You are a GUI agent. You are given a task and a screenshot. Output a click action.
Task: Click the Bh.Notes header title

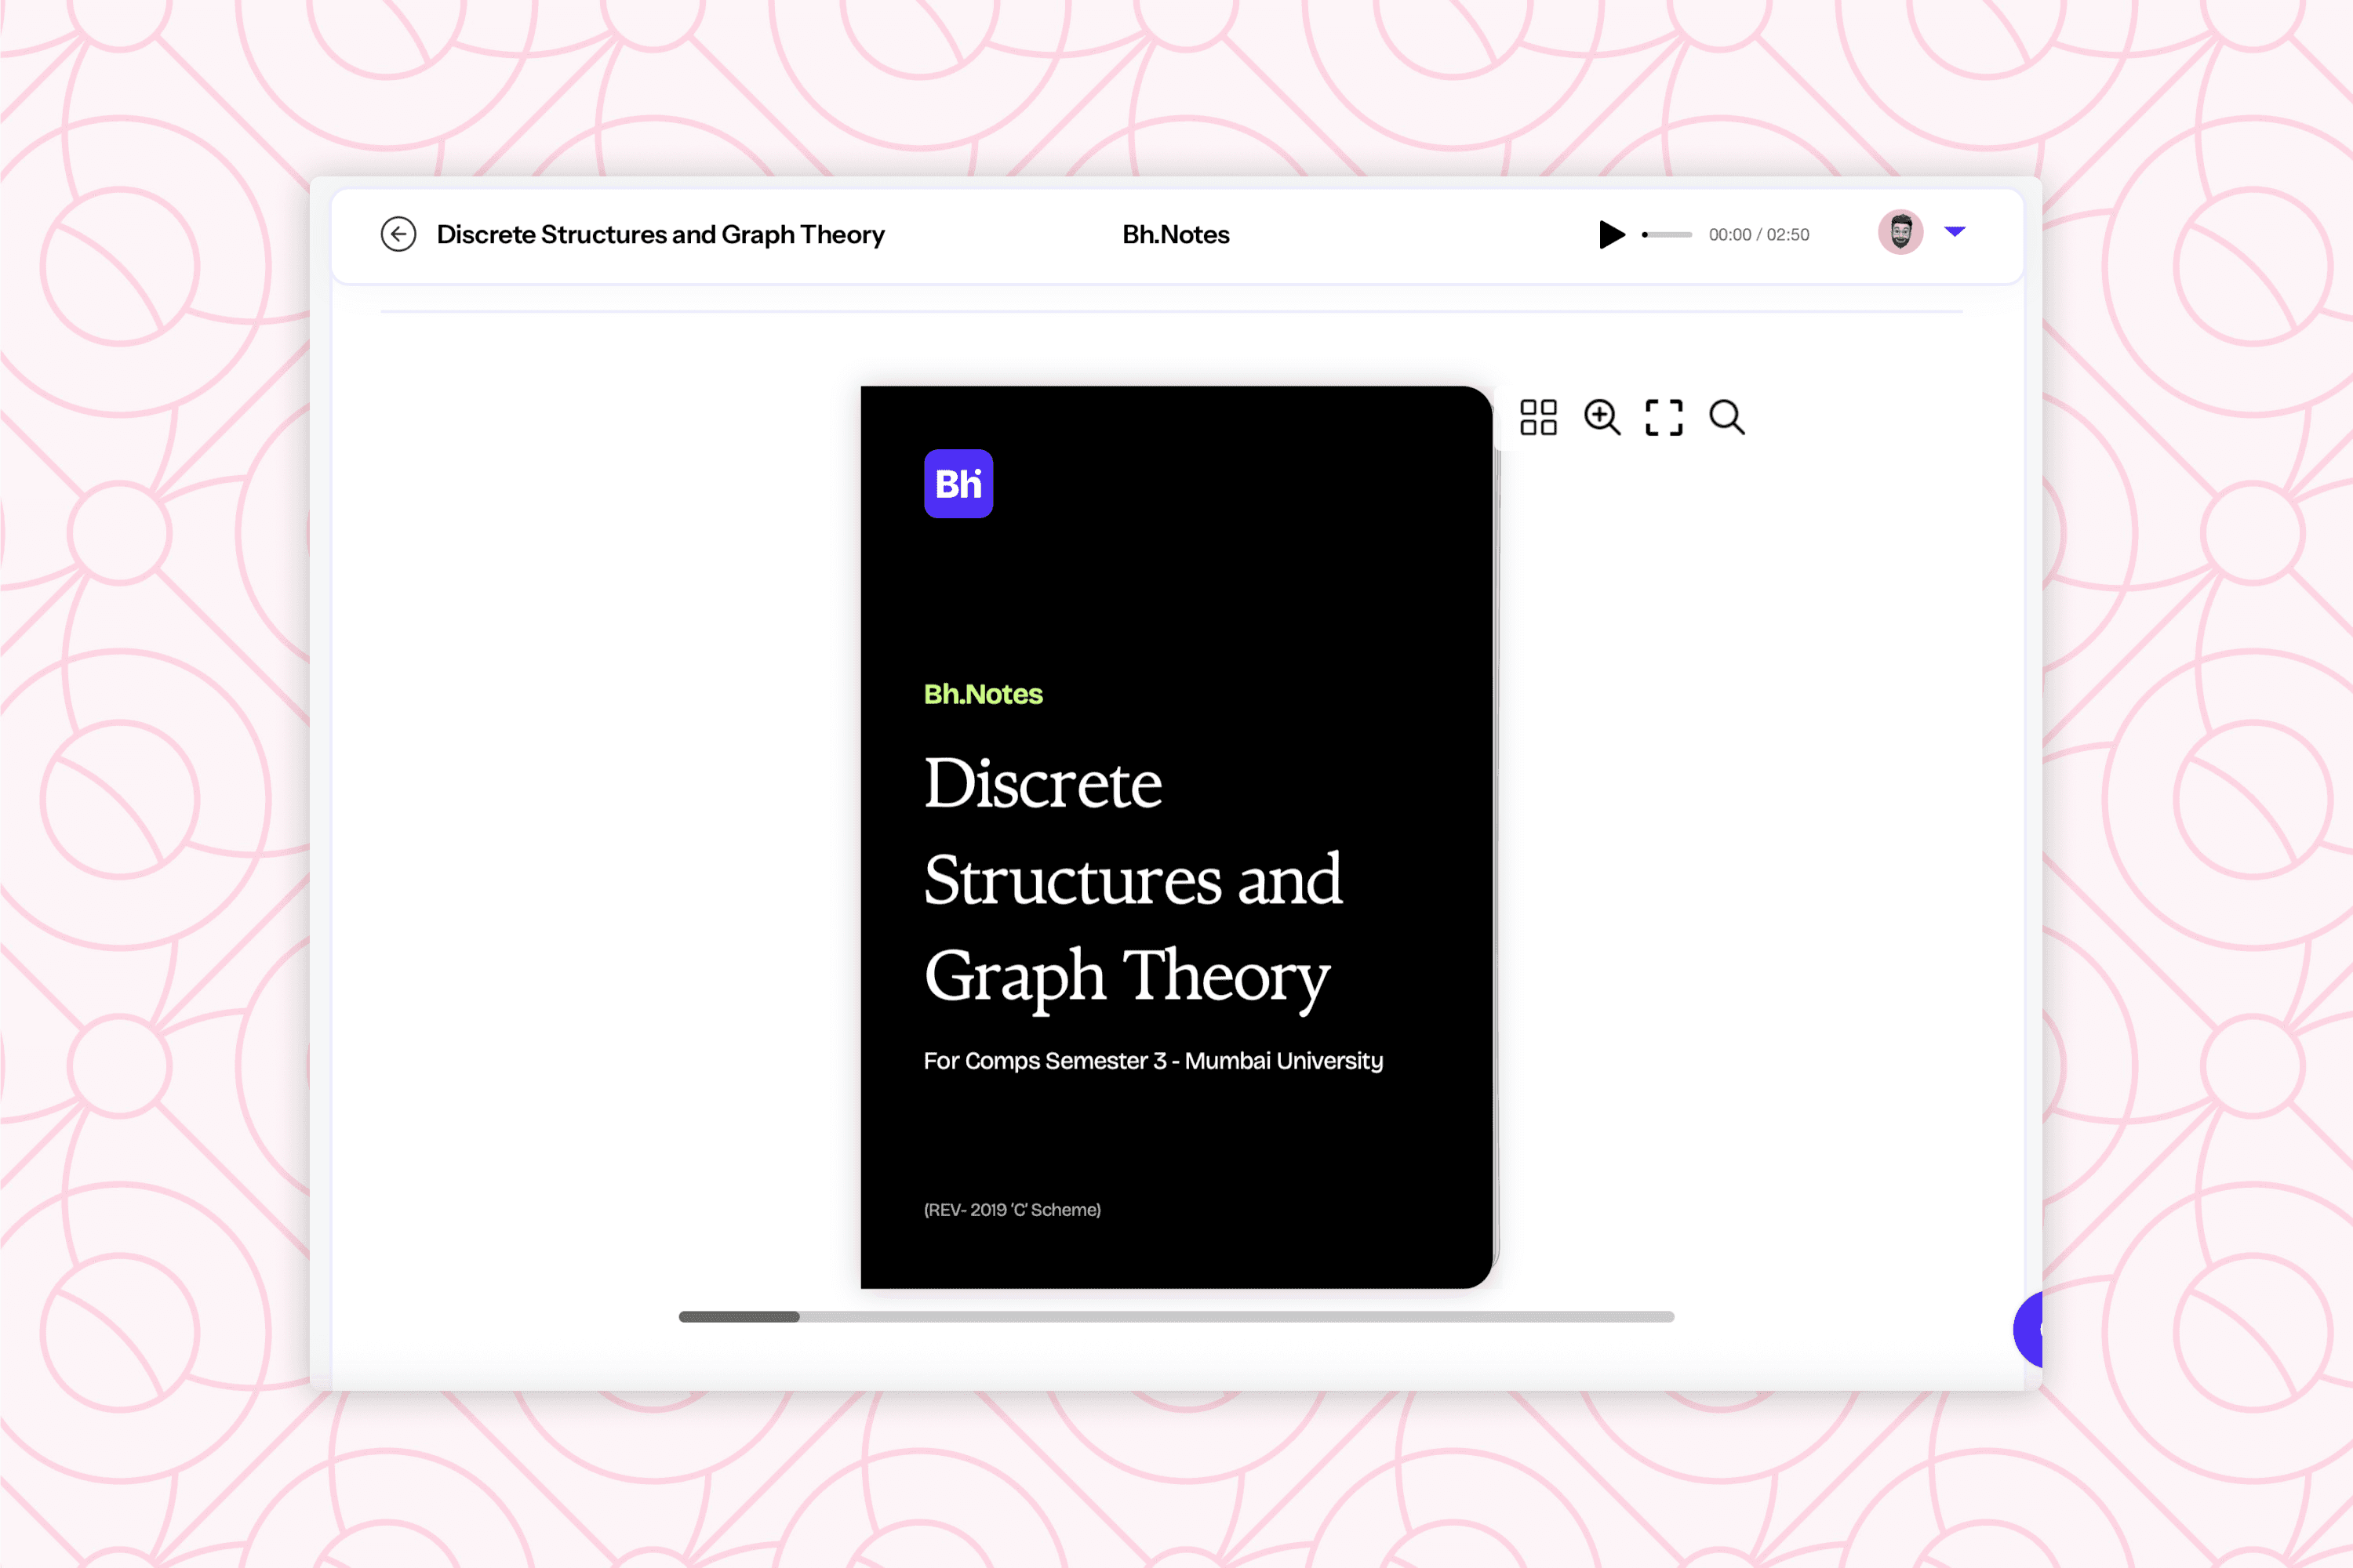tap(1176, 235)
